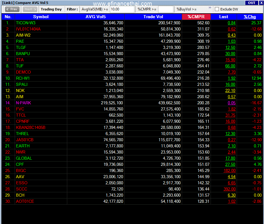
Task: Select symbol KBAN28C1405B
Action: point(31,127)
